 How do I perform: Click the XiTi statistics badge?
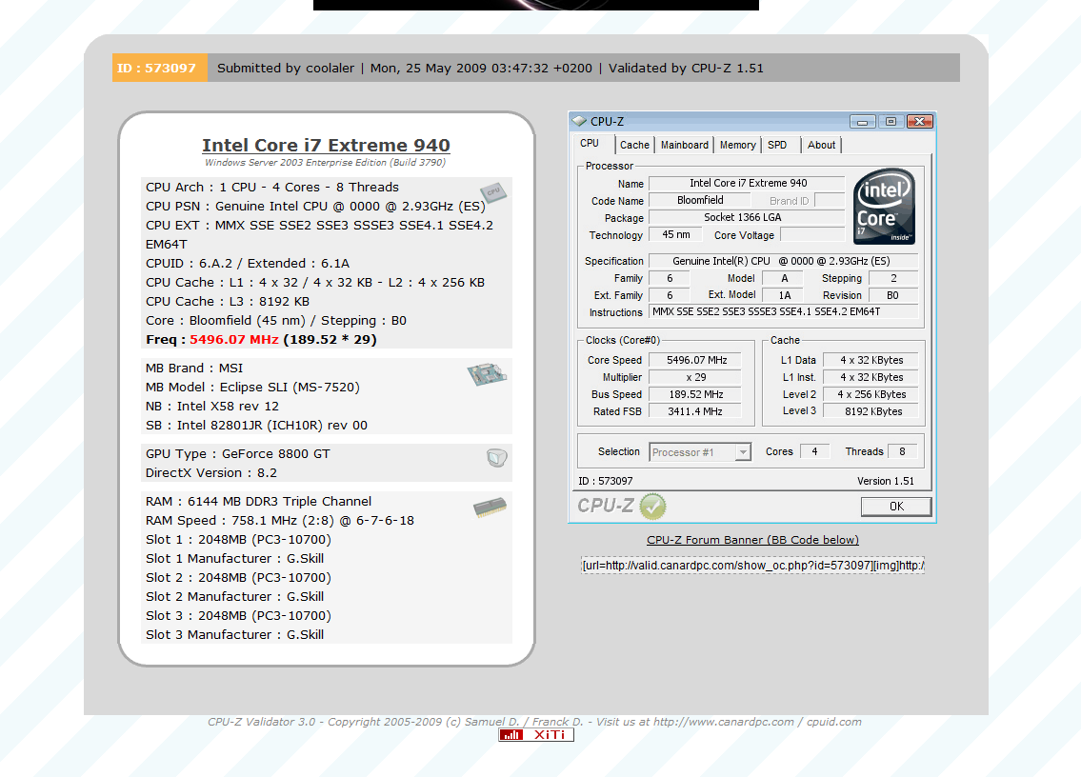(535, 735)
